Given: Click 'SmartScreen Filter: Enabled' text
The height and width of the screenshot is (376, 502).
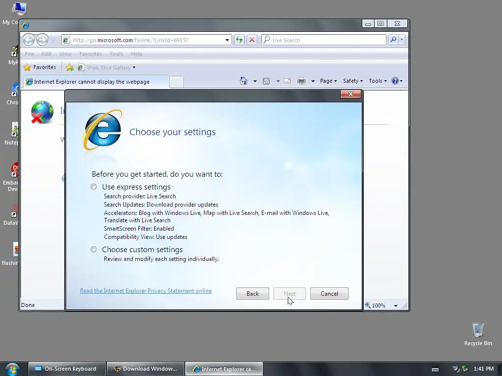Looking at the screenshot, I should (139, 229).
